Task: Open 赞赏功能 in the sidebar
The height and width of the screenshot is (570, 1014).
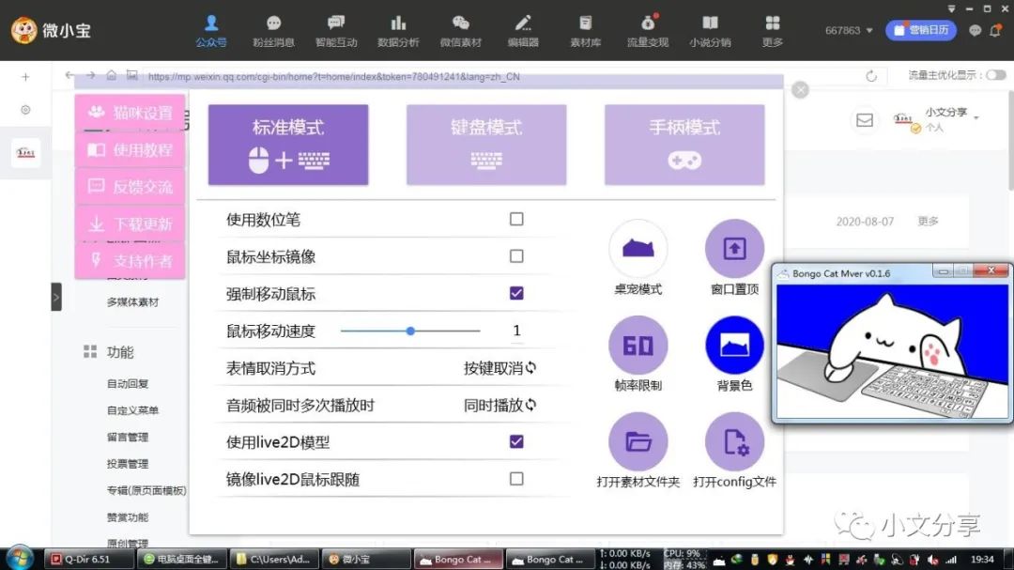Action: tap(128, 517)
